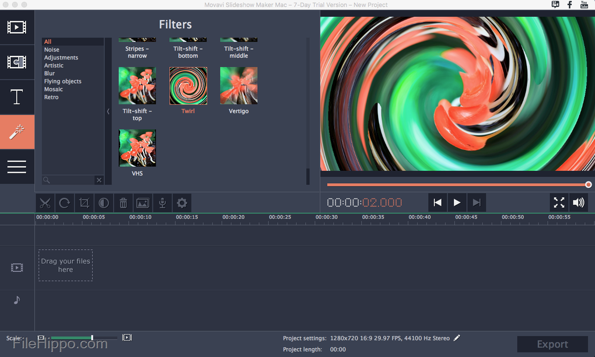Image resolution: width=595 pixels, height=357 pixels.
Task: Open the Titles text tab
Action: coord(17,97)
